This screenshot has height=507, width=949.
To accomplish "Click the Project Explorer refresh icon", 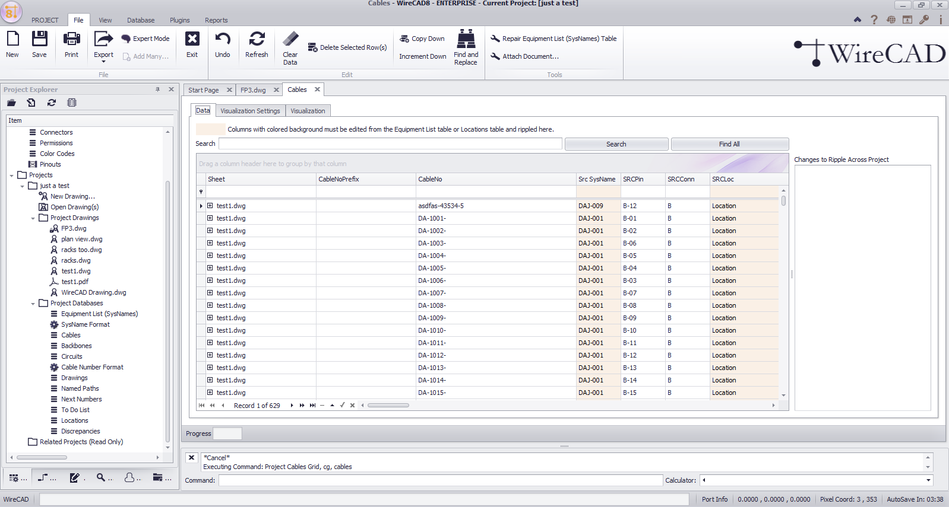I will point(52,103).
